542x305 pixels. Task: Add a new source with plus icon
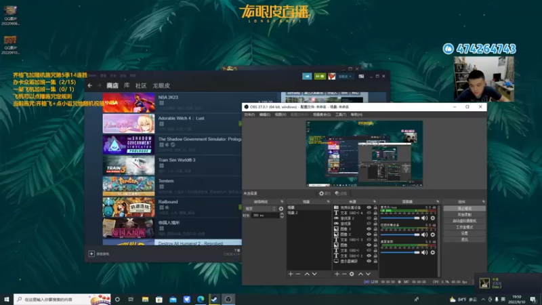pyautogui.click(x=337, y=274)
